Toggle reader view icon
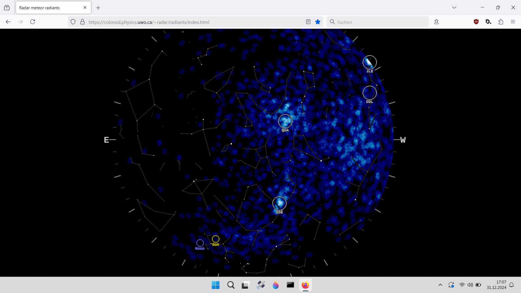521x293 pixels. tap(308, 22)
